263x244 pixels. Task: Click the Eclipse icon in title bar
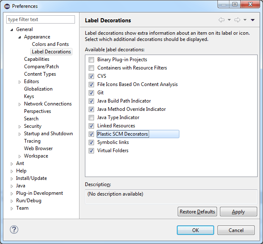(7, 6)
